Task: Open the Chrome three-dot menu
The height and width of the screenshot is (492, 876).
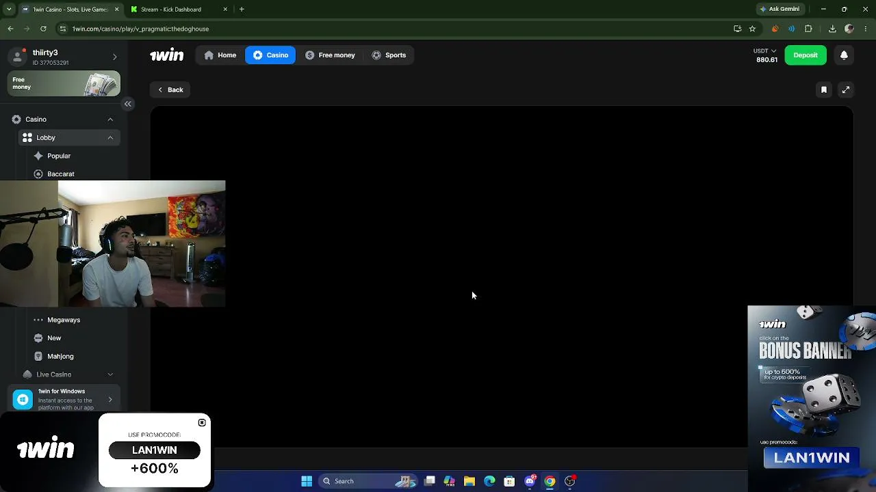Action: pyautogui.click(x=866, y=29)
